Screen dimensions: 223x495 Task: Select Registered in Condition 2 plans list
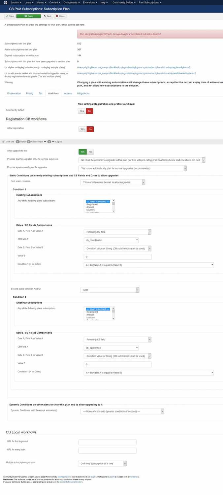point(92,312)
